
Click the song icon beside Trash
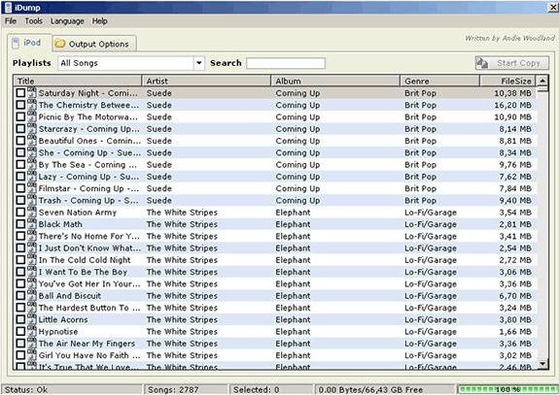tap(32, 200)
